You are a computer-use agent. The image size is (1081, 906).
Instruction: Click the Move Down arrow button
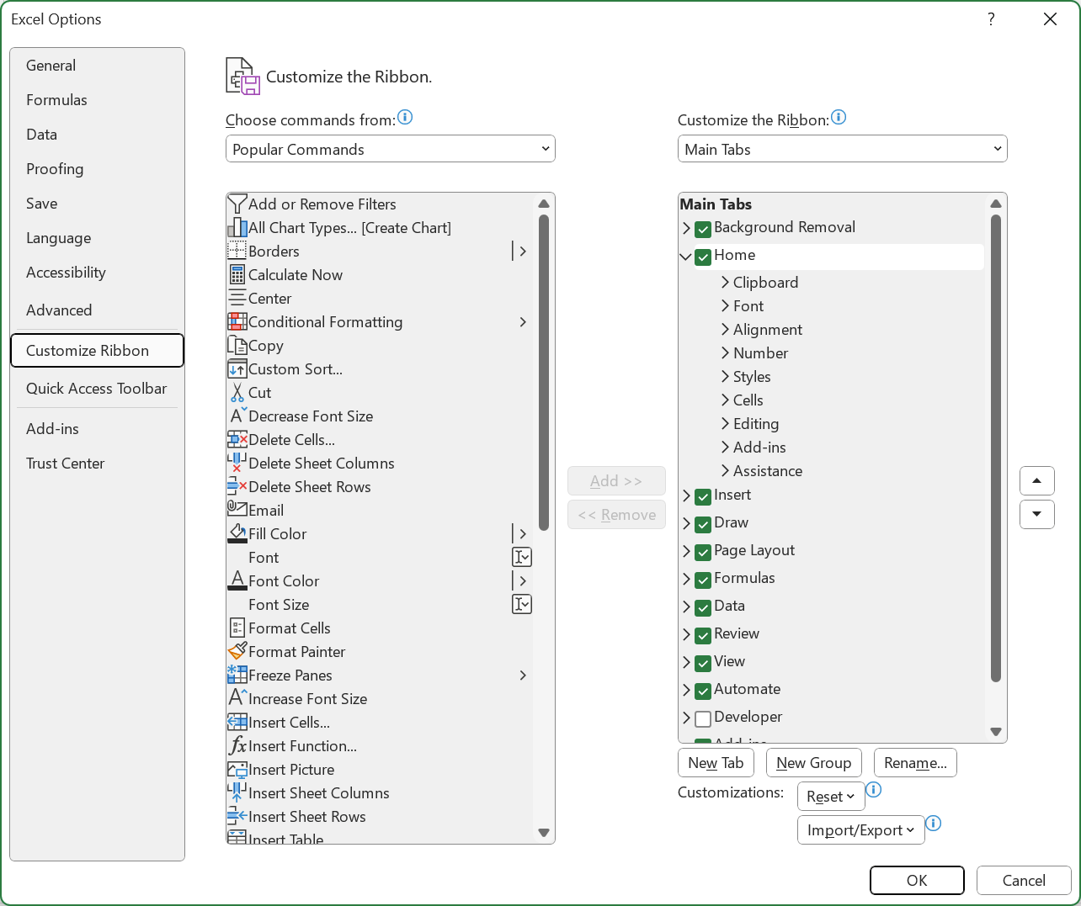(x=1037, y=514)
